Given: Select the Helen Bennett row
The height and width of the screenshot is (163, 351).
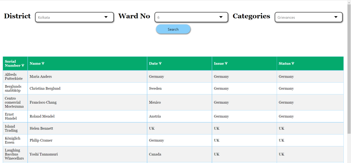Looking at the screenshot, I should tap(173, 128).
